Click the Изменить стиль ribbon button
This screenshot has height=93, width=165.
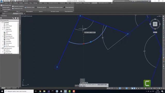click(29, 7)
